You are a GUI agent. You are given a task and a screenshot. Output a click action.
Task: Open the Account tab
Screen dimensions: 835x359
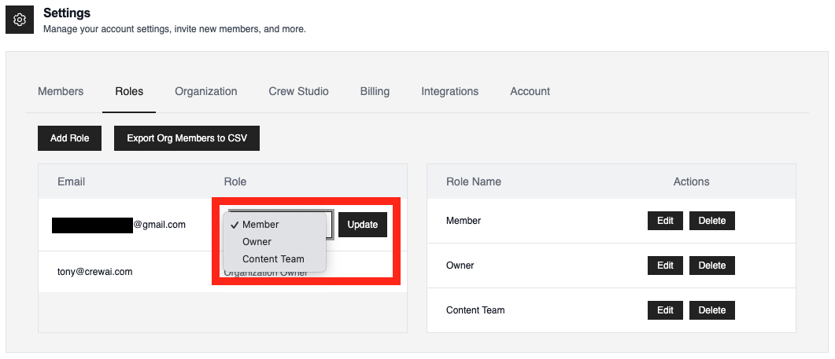pos(530,91)
